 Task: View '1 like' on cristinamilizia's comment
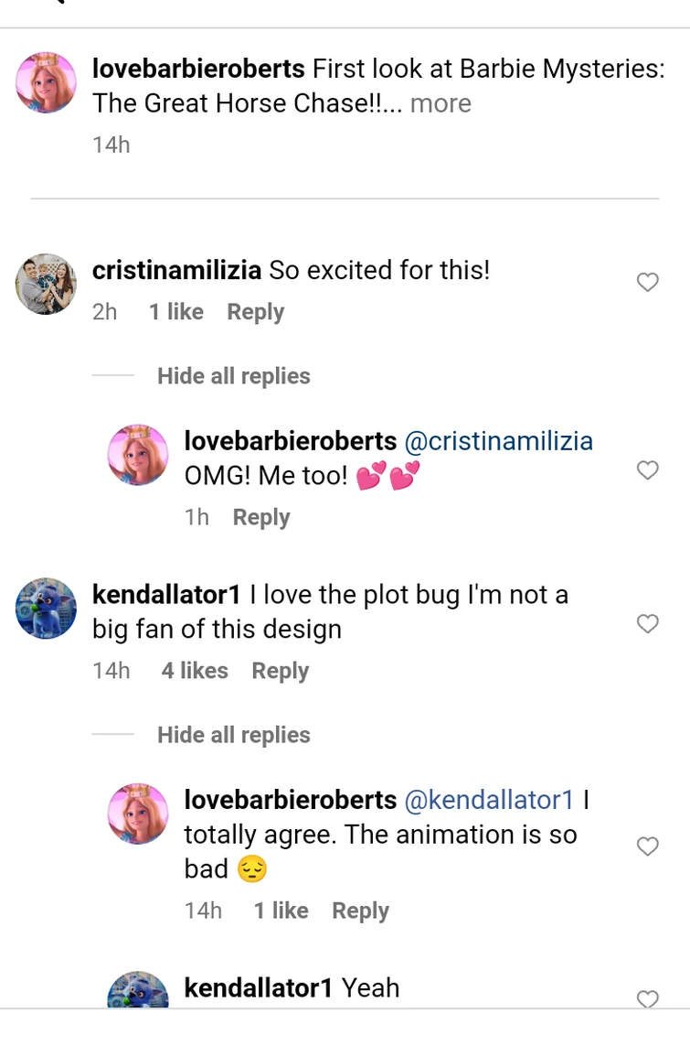[x=176, y=312]
